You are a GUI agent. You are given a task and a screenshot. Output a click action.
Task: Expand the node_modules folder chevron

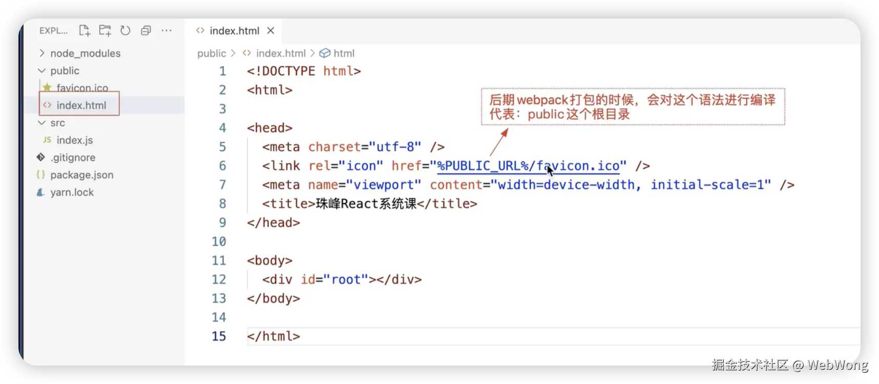click(42, 53)
